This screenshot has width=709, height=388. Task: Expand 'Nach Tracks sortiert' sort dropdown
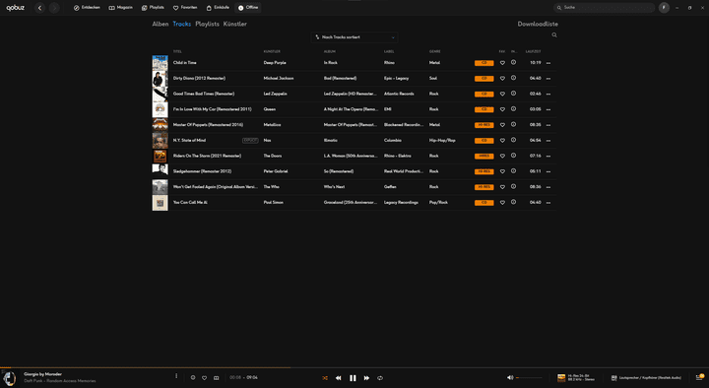[x=354, y=37]
